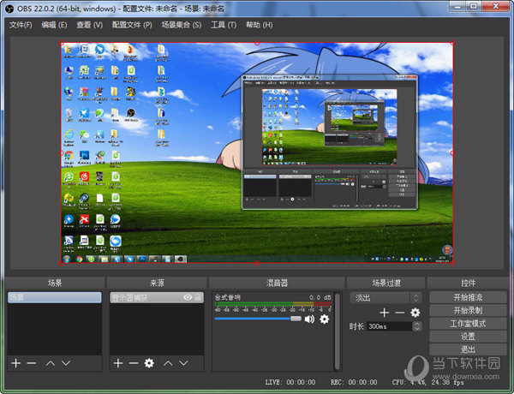Click the right-middle red handle of the preview
The height and width of the screenshot is (394, 514).
452,152
